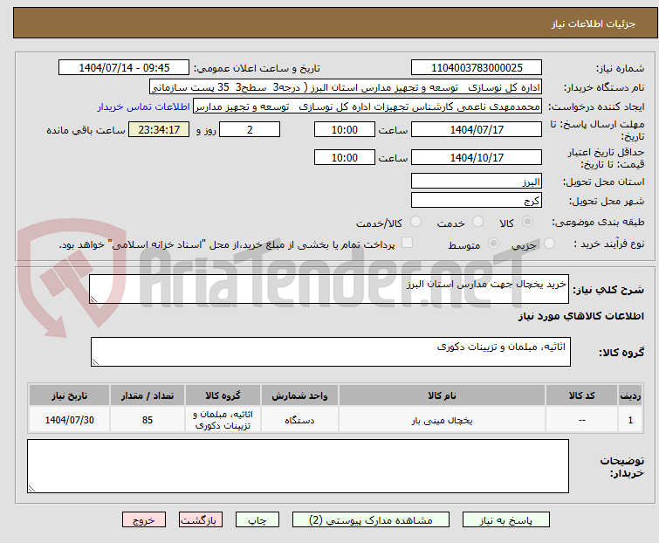Click اطلاعات کالاهای مورد نیاز heading

[580, 316]
